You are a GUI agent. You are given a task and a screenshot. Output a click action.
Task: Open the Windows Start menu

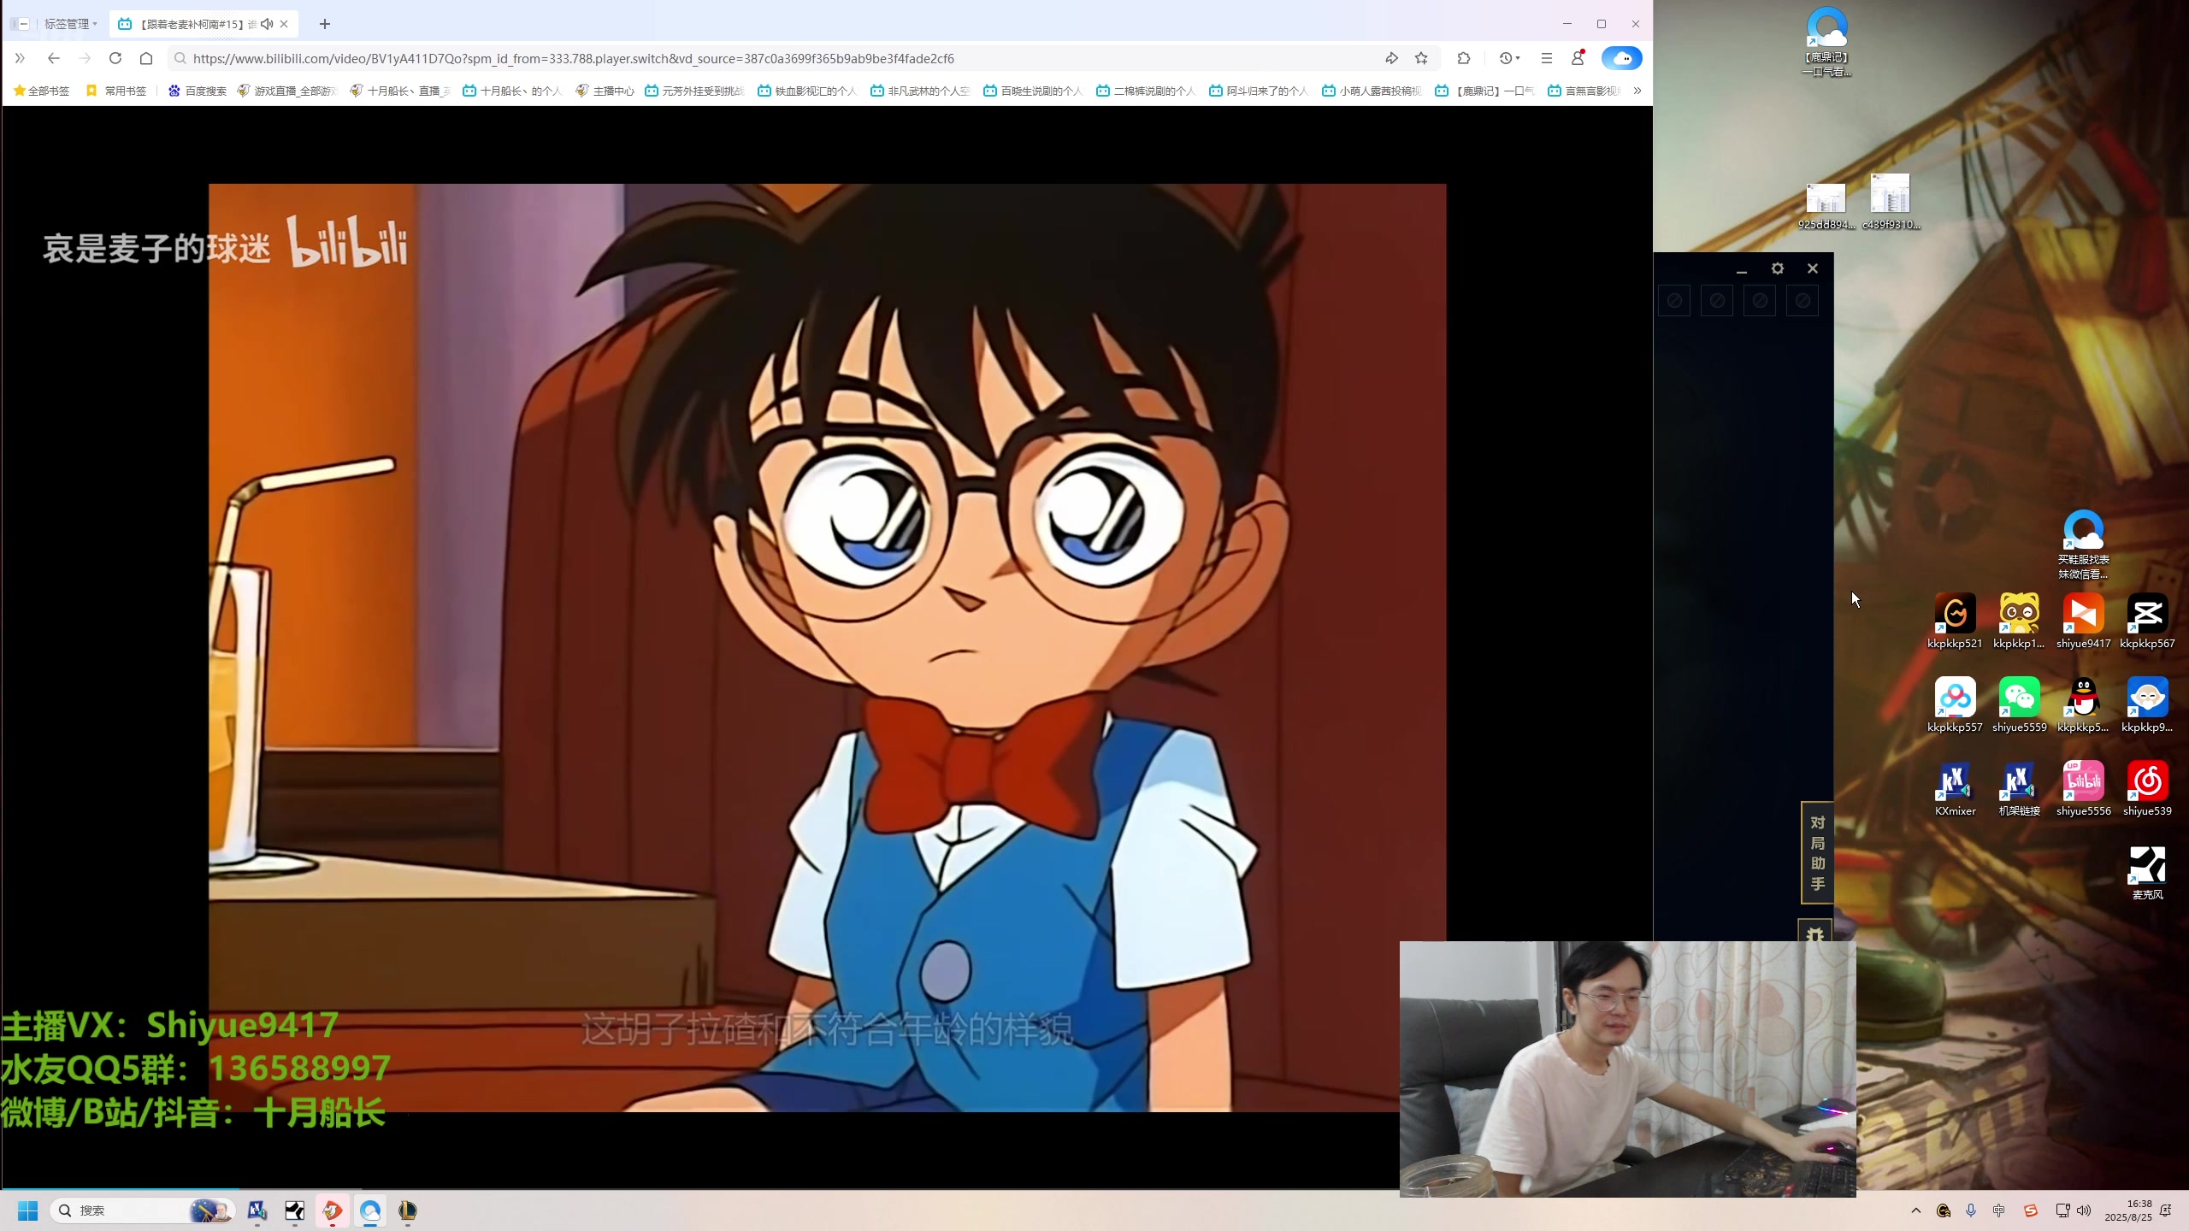[27, 1210]
